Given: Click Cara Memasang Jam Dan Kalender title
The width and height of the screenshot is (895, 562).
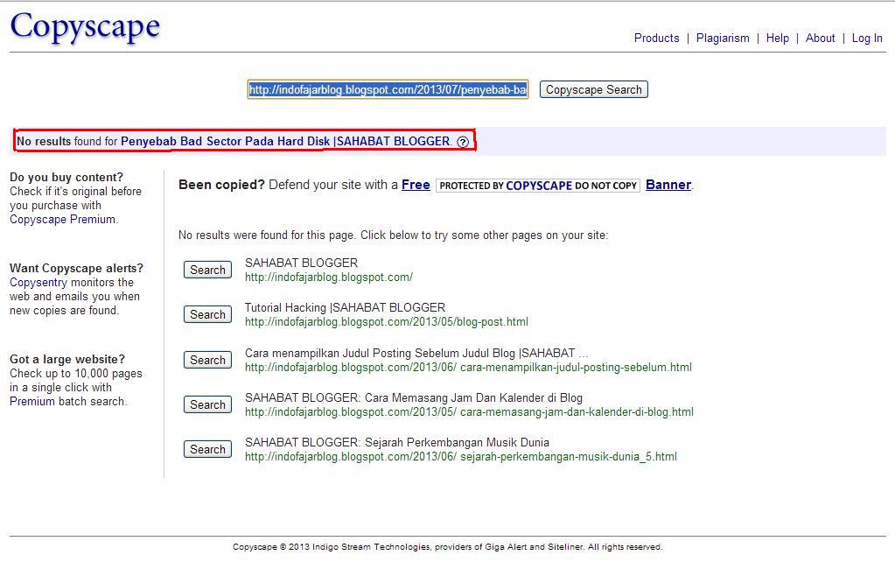Looking at the screenshot, I should coord(414,397).
